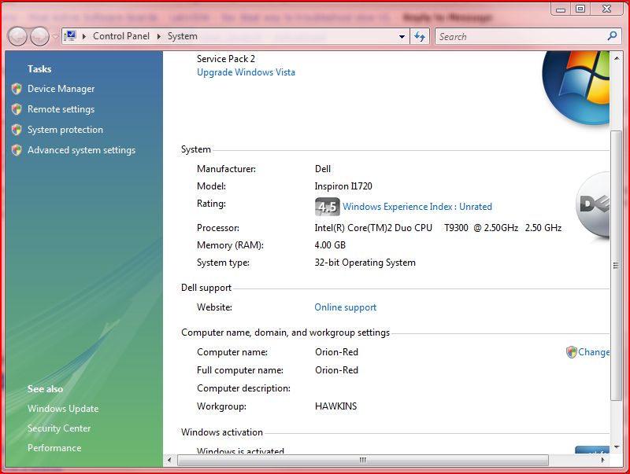Screen dimensions: 630x474
Task: Click the 4.00 GB memory value
Action: coord(330,245)
